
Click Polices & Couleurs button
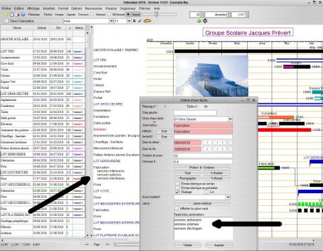tap(202, 168)
